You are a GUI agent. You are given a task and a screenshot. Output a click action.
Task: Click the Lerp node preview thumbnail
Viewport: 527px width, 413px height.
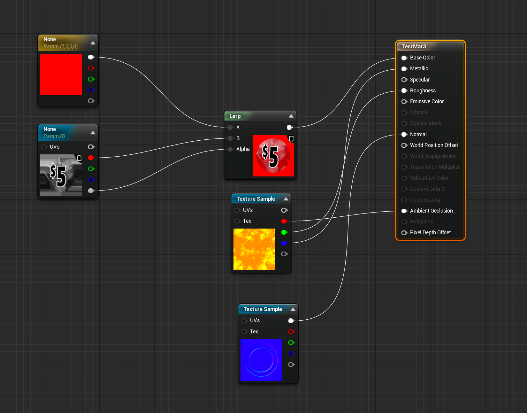tap(273, 156)
